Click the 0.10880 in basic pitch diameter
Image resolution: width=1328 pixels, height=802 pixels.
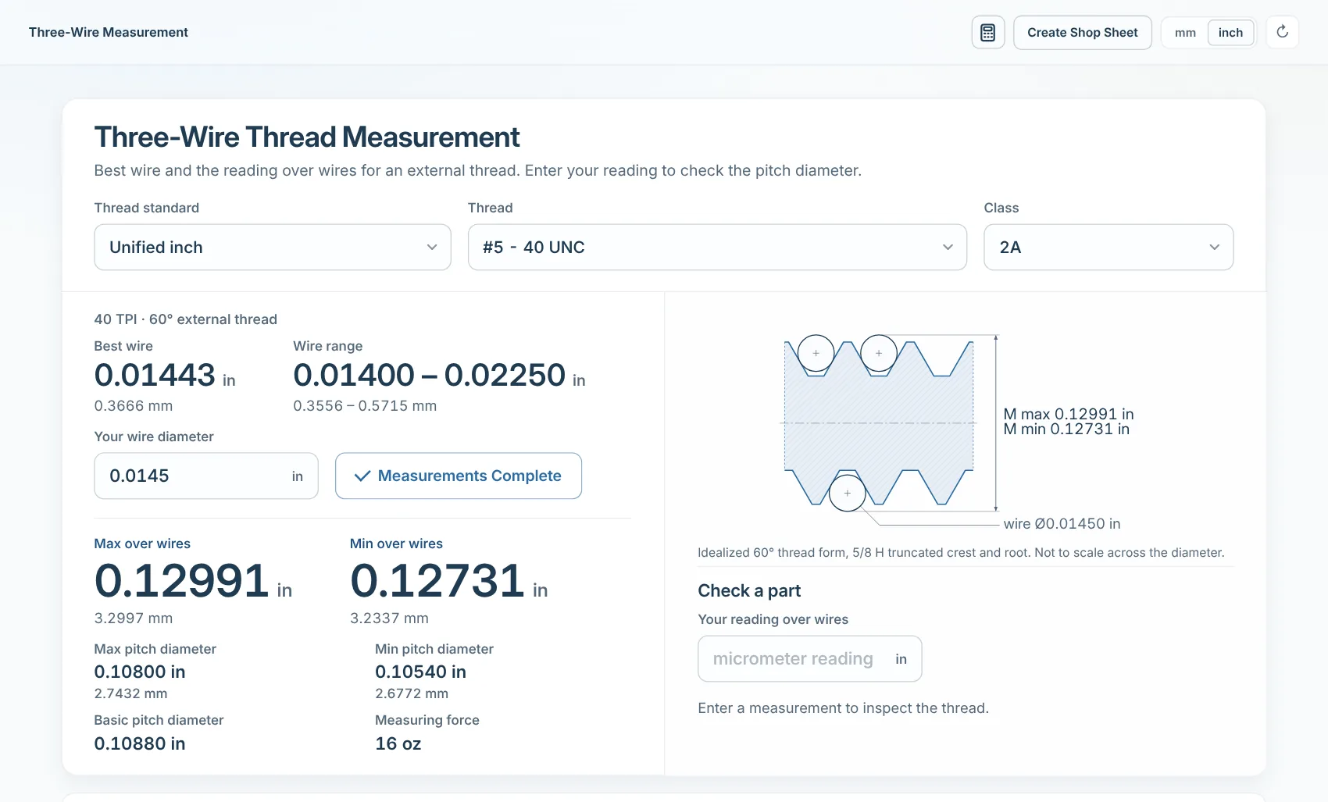coord(140,743)
